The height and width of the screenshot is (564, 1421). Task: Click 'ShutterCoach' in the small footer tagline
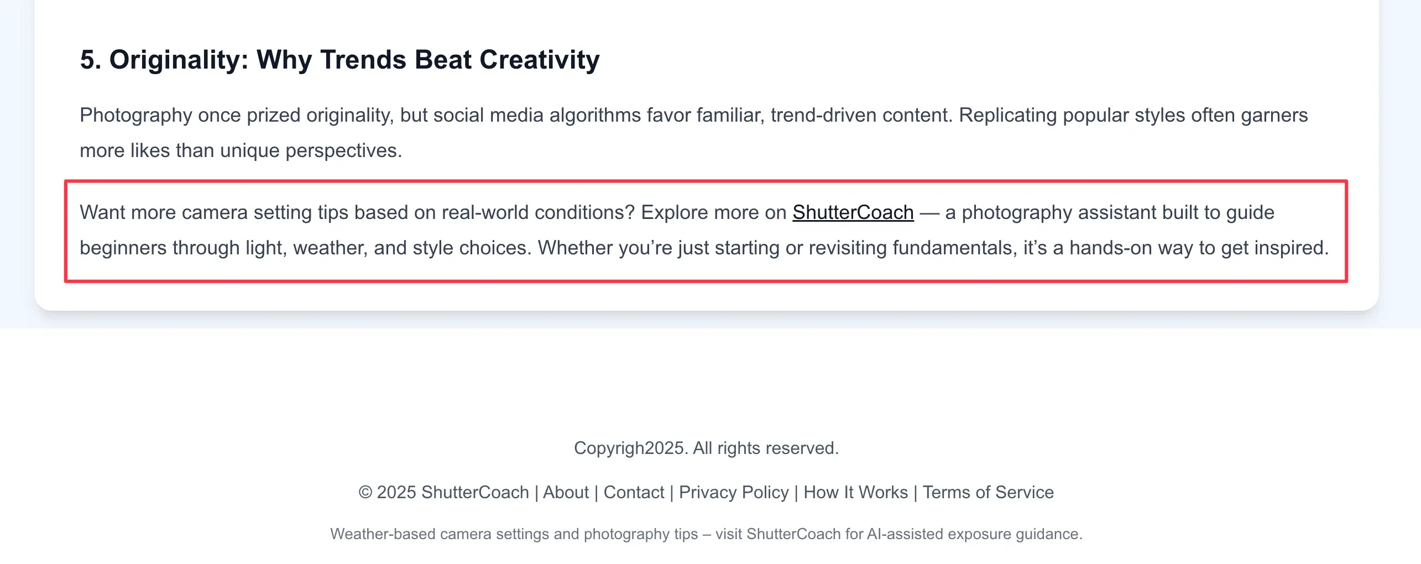click(793, 534)
